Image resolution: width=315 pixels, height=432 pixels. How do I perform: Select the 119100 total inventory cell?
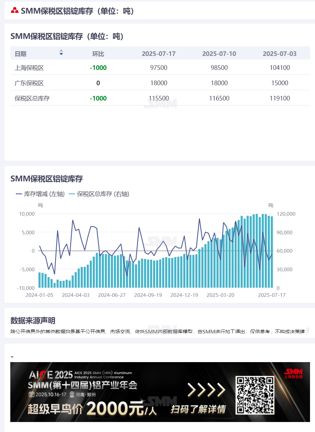(279, 99)
